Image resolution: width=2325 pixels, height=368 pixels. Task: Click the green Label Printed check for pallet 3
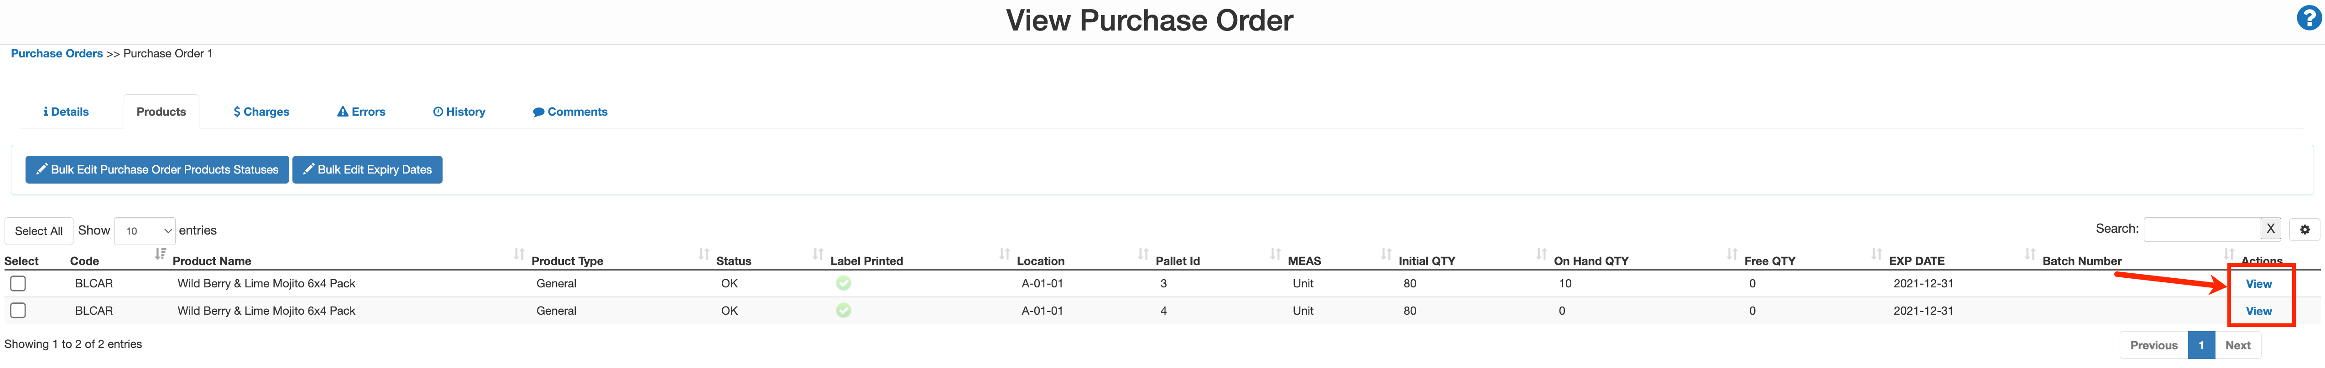843,282
